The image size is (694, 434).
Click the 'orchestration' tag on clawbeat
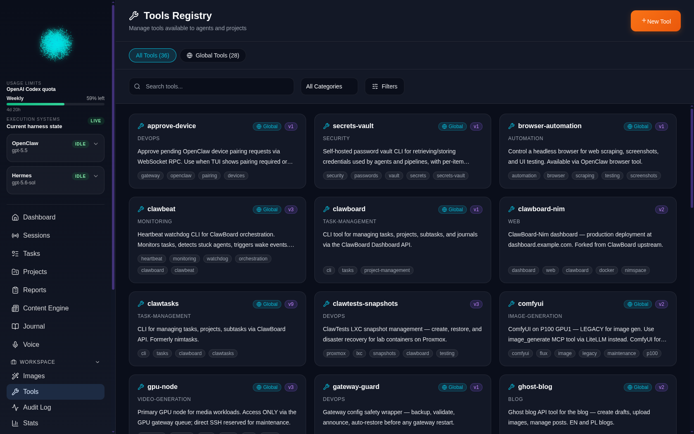253,259
